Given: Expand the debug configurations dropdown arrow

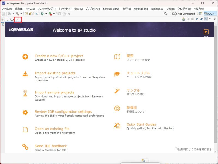Looking at the screenshot, I should click(x=46, y=14).
